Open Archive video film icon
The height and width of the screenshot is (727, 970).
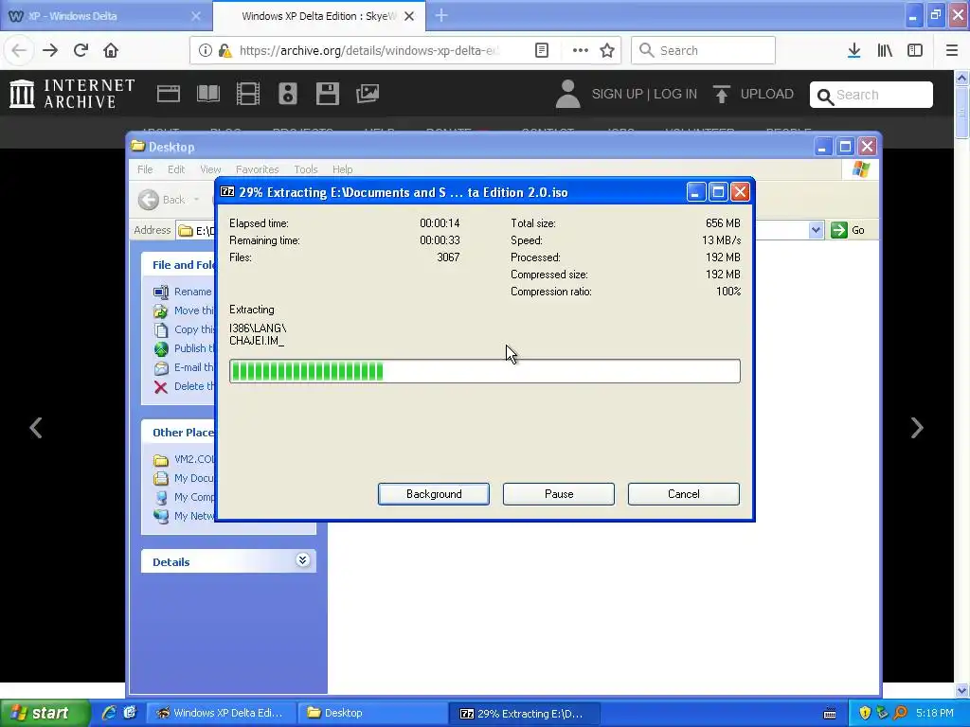click(248, 94)
